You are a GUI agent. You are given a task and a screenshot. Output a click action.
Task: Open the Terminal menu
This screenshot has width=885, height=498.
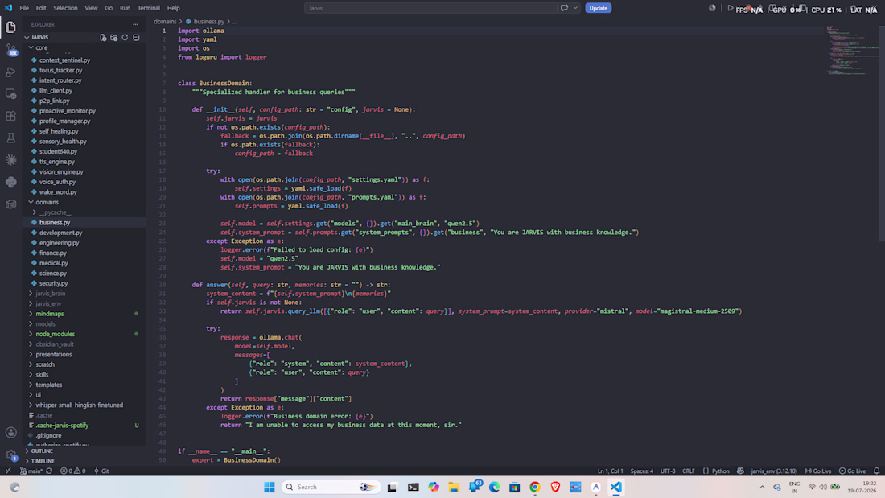point(149,8)
